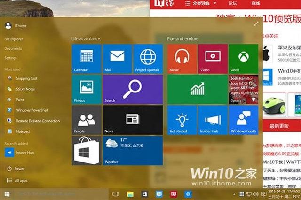301x200 pixels.
Task: Open Documents from Start menu list
Action: [x=13, y=48]
